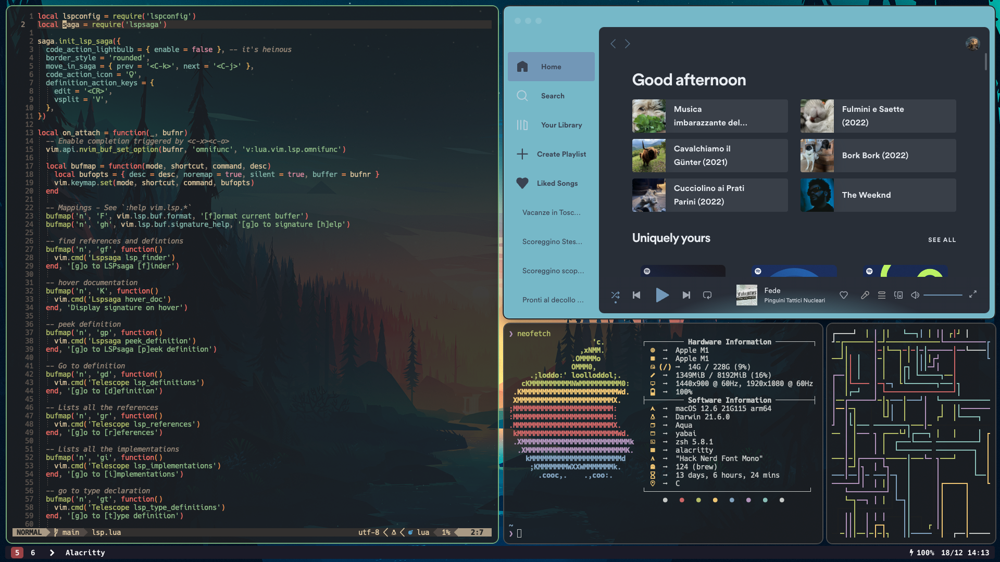Viewport: 1000px width, 562px height.
Task: Open the Vacanze in Tosc... playlist
Action: click(x=551, y=212)
